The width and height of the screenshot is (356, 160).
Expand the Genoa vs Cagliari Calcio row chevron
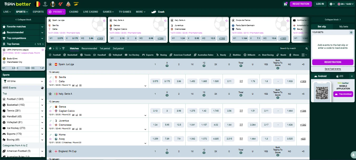(x=145, y=115)
